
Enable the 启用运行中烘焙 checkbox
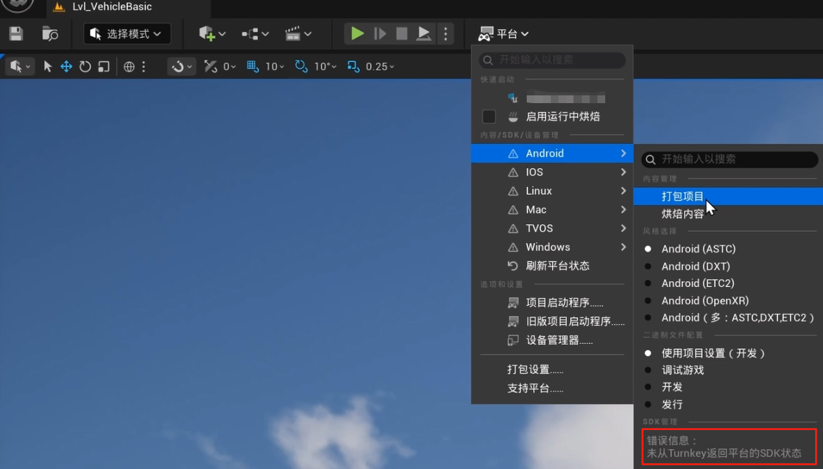coord(489,117)
